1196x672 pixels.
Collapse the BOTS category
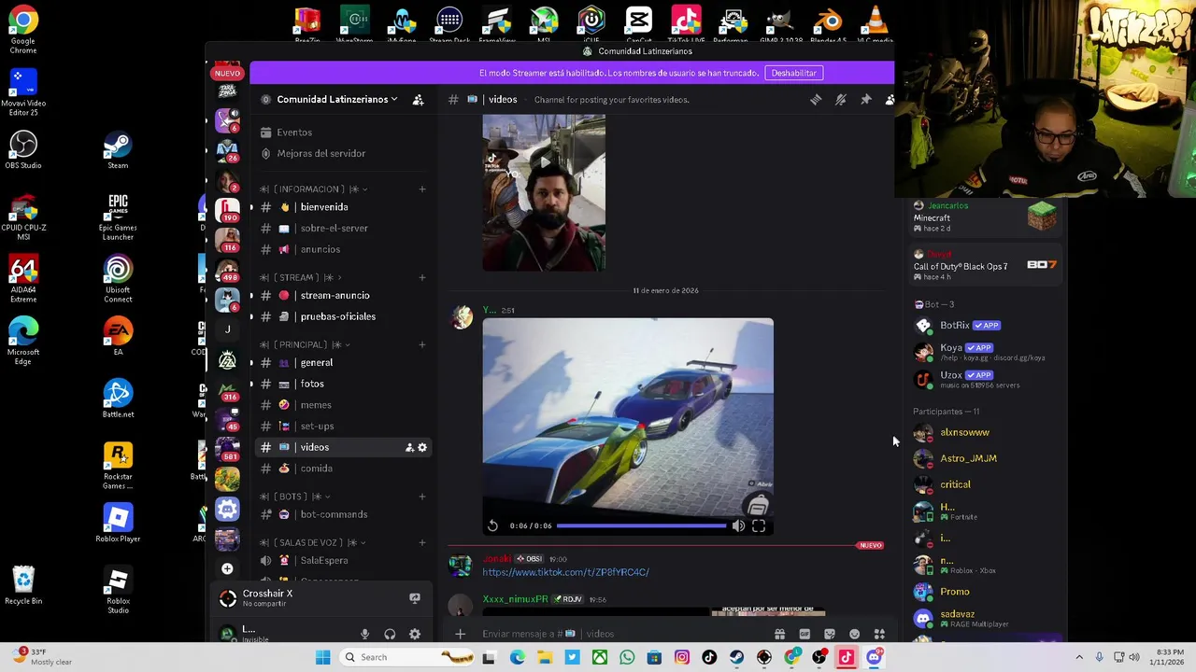tap(295, 497)
